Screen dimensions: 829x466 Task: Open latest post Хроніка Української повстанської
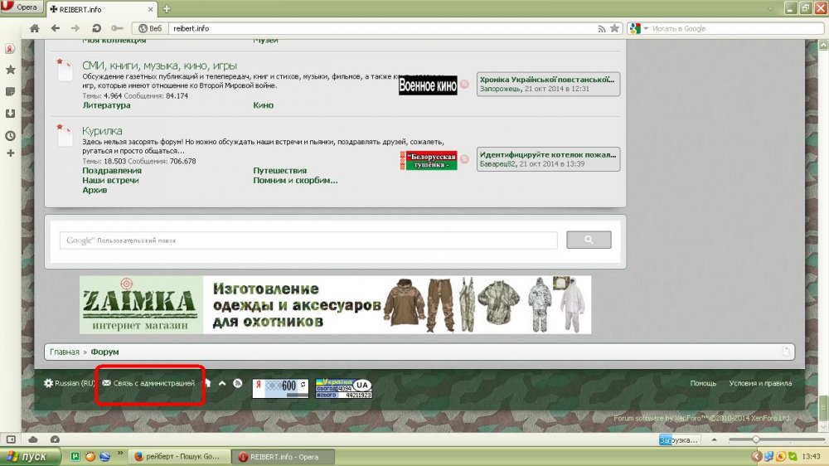546,80
